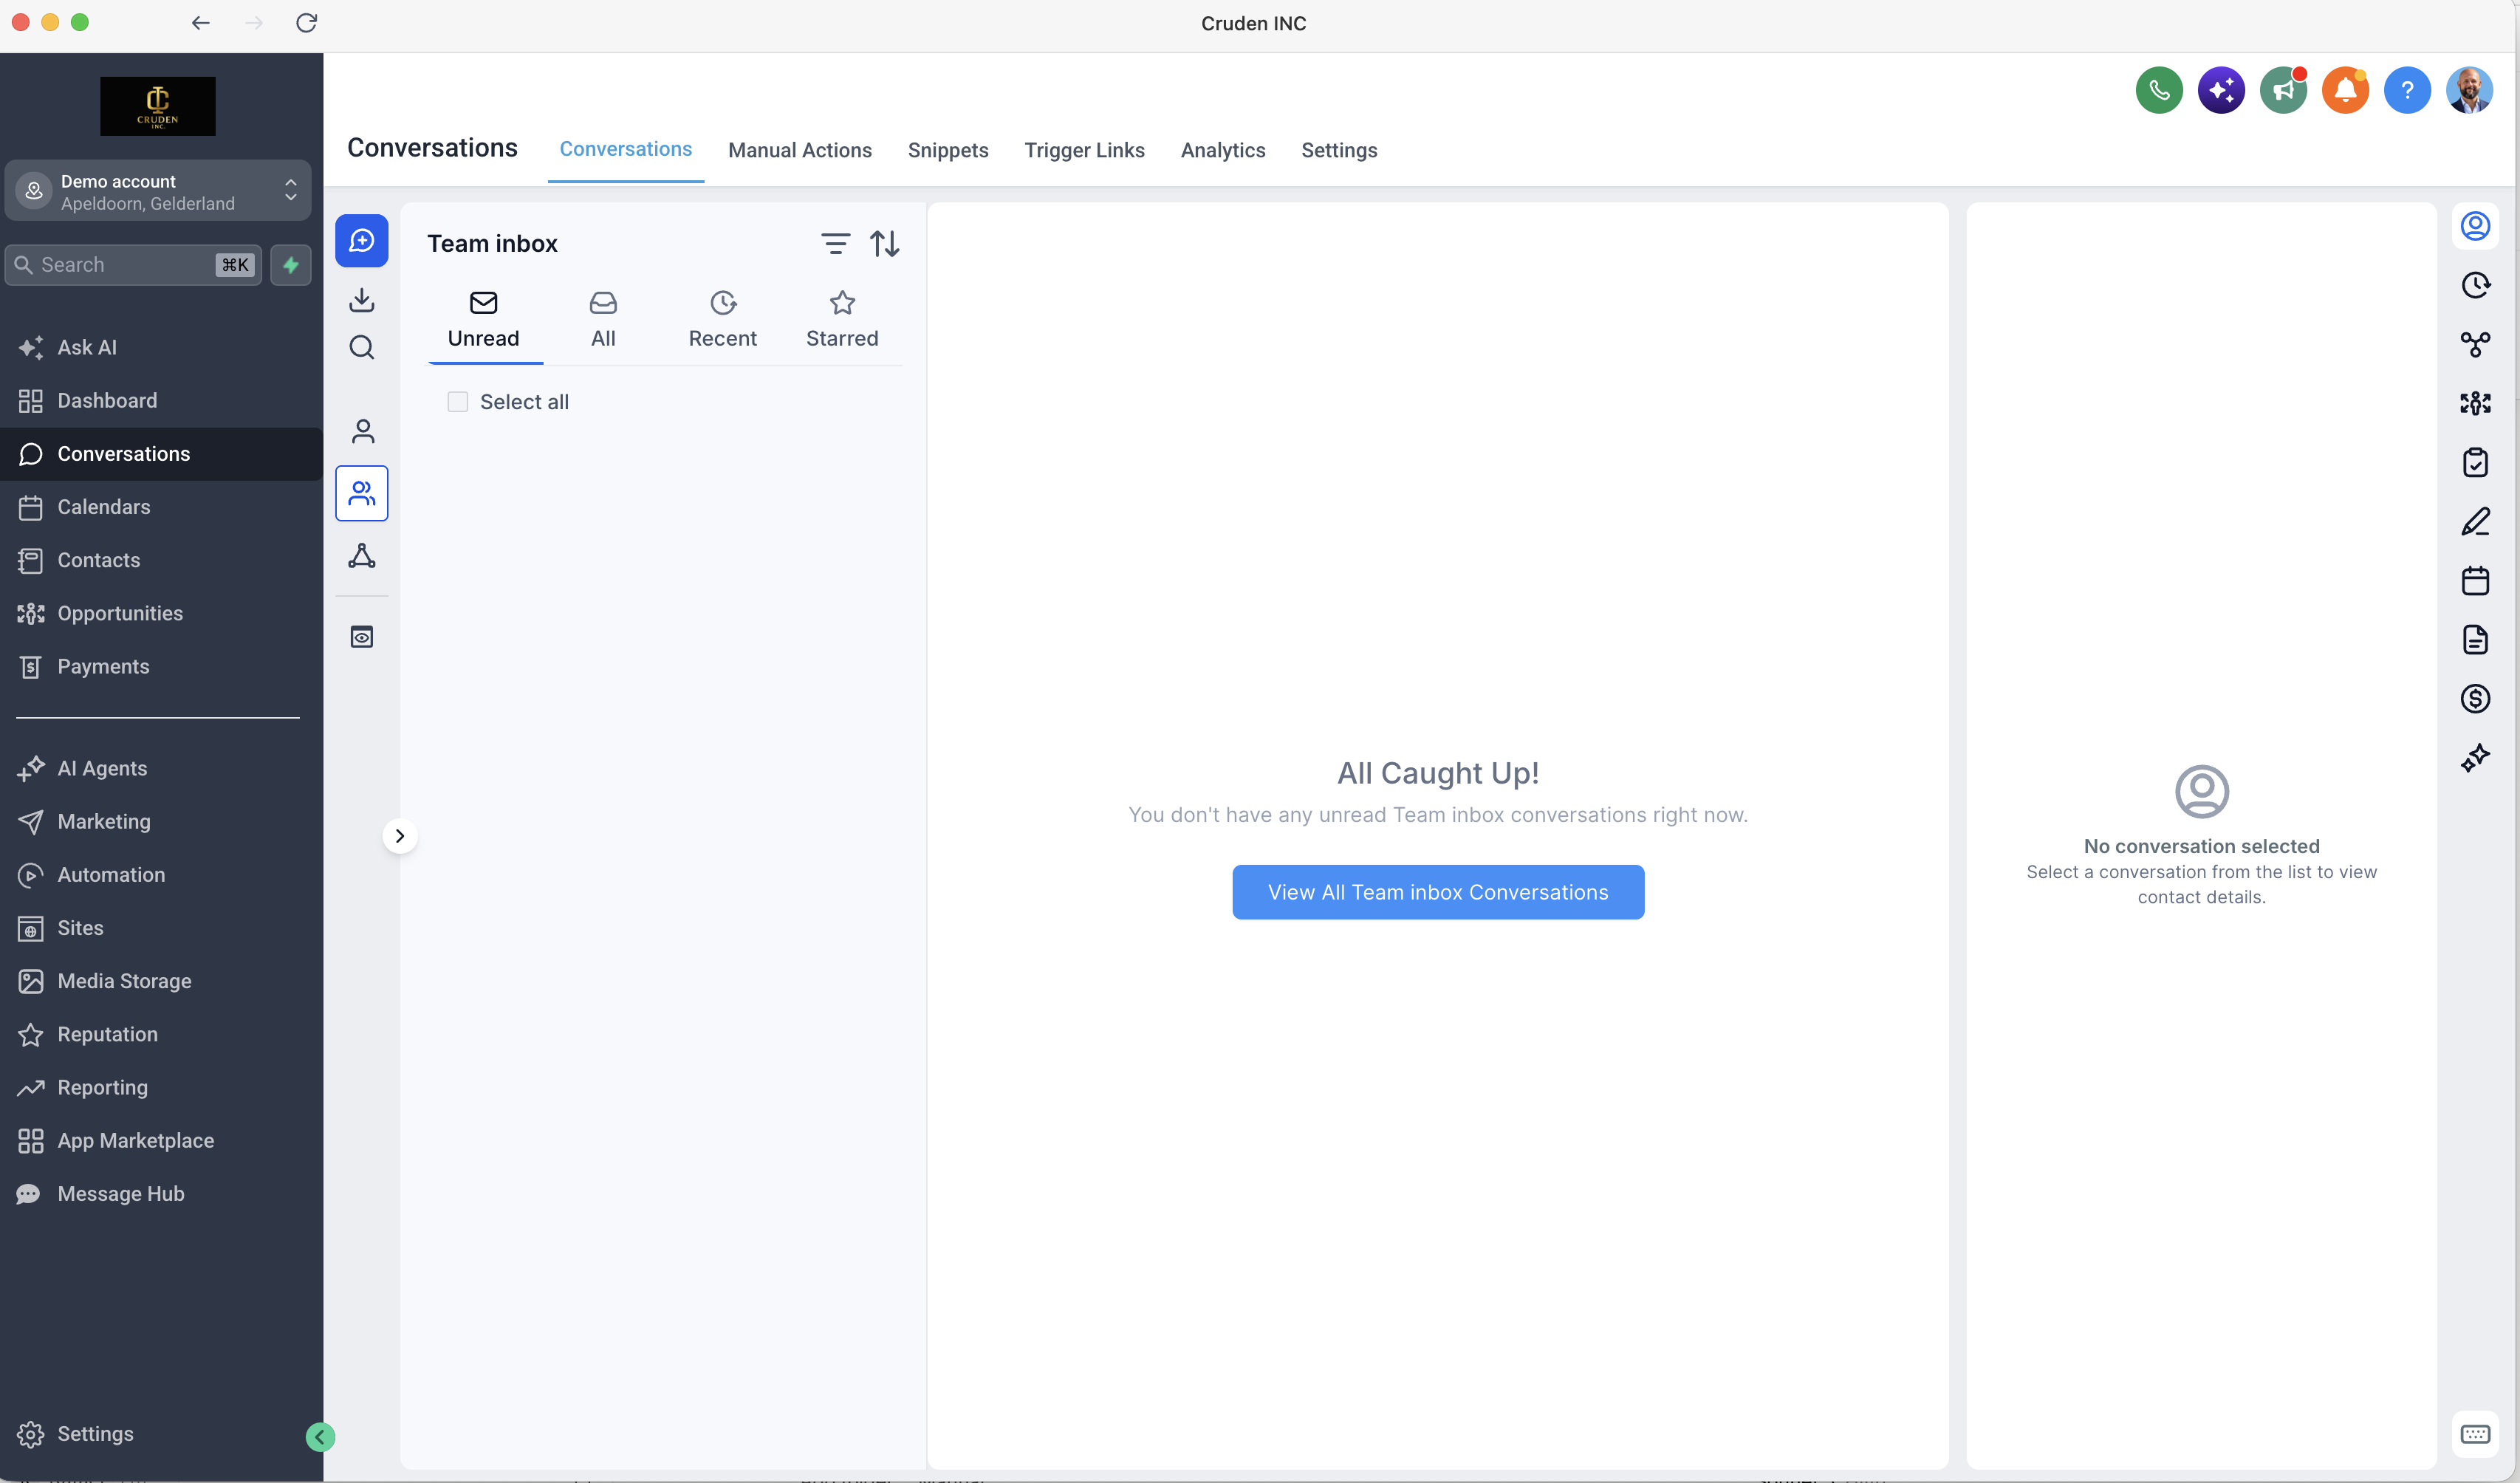2520x1483 pixels.
Task: Open the conversation search magnifier icon
Action: click(x=362, y=347)
